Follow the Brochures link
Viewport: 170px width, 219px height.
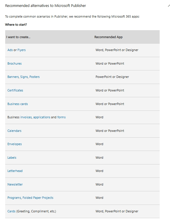pyautogui.click(x=14, y=63)
